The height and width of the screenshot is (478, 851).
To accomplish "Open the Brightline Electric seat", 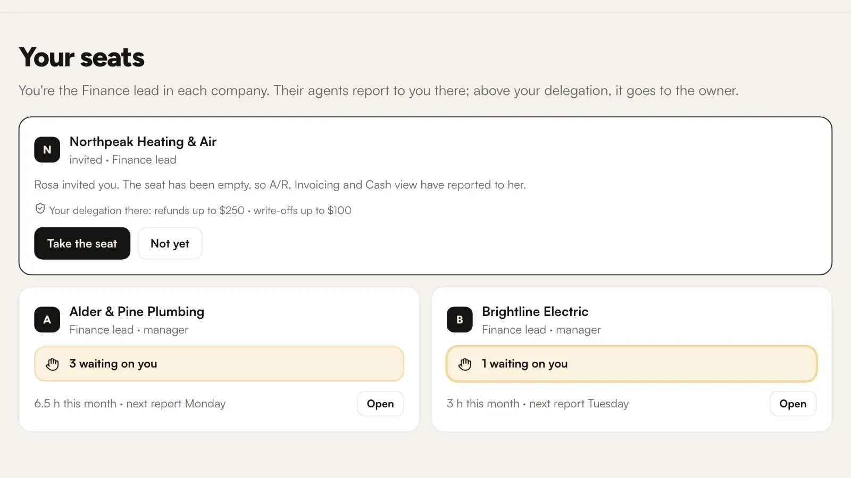I will point(793,404).
